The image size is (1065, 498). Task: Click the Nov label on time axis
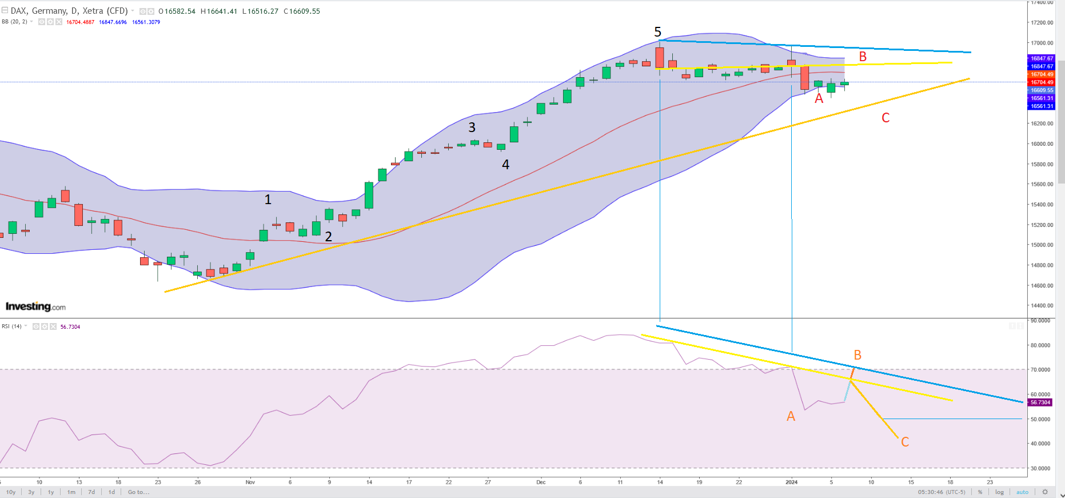tap(250, 482)
